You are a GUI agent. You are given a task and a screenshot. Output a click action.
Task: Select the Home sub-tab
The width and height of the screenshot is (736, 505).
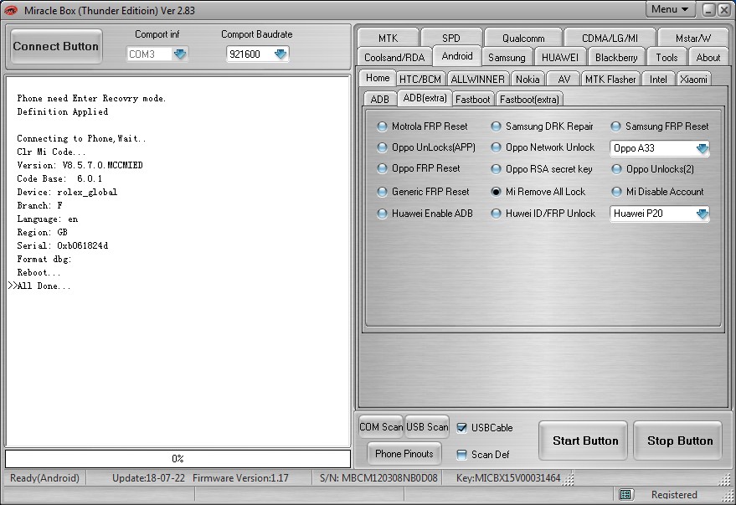(378, 78)
